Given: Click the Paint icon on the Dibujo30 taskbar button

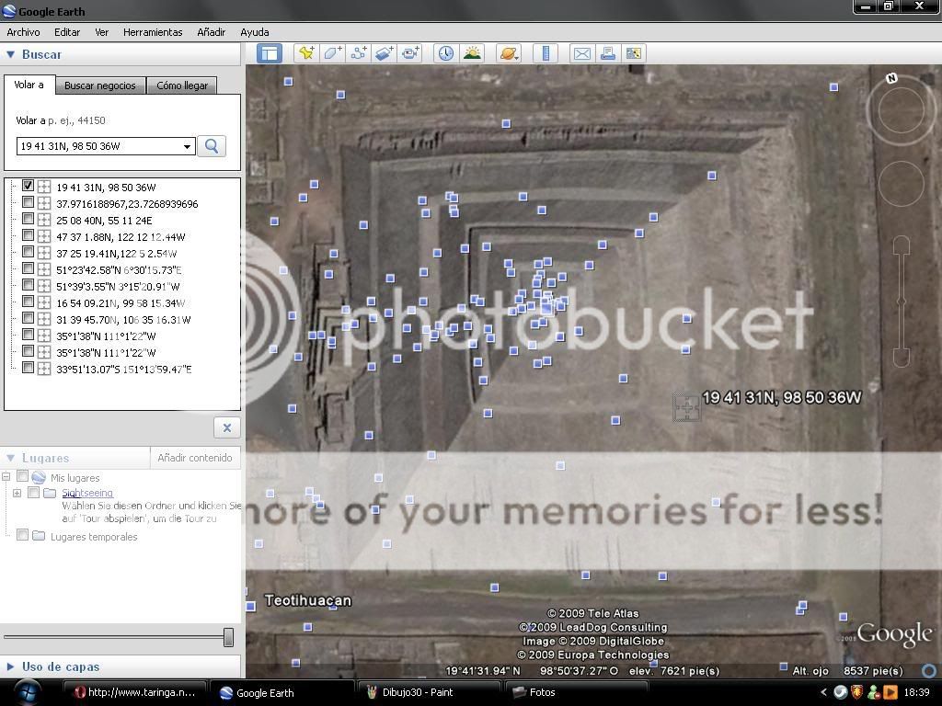Looking at the screenshot, I should pos(373,692).
